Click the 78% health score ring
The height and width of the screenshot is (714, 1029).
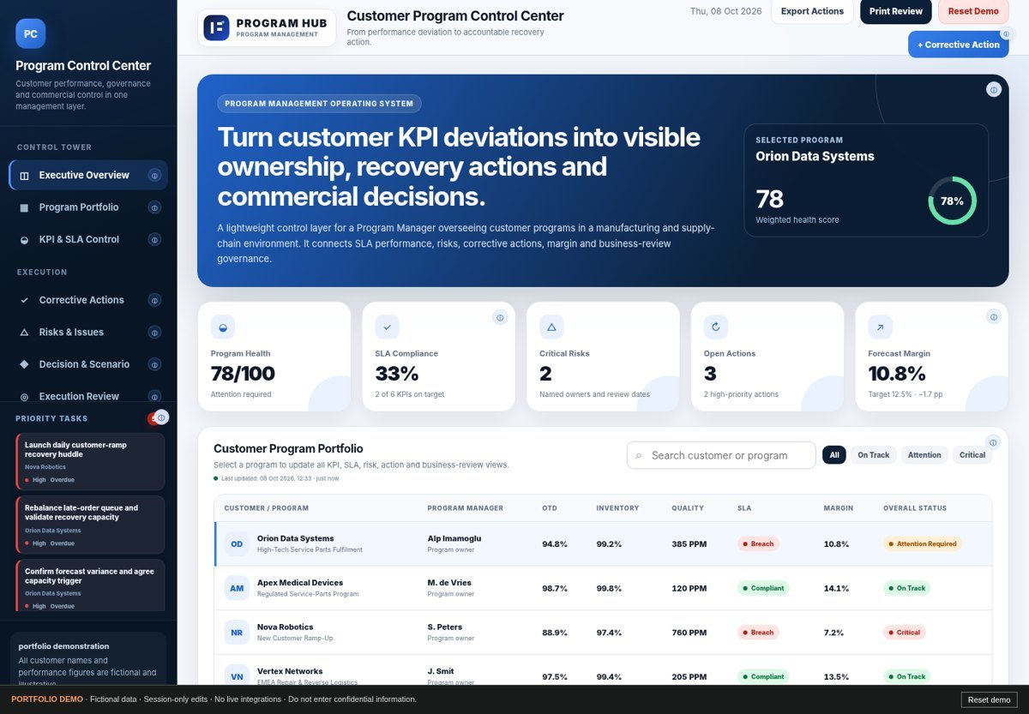pyautogui.click(x=952, y=201)
